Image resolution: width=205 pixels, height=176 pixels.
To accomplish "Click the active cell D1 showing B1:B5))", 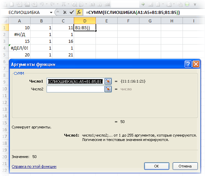I will coord(85,28).
